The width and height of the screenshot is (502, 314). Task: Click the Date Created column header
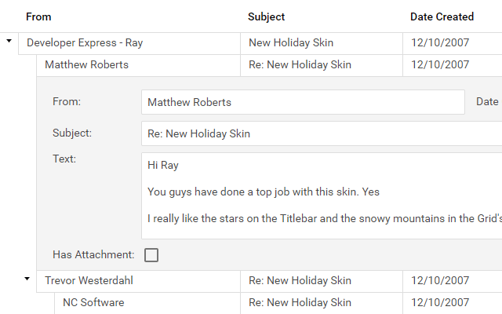442,16
